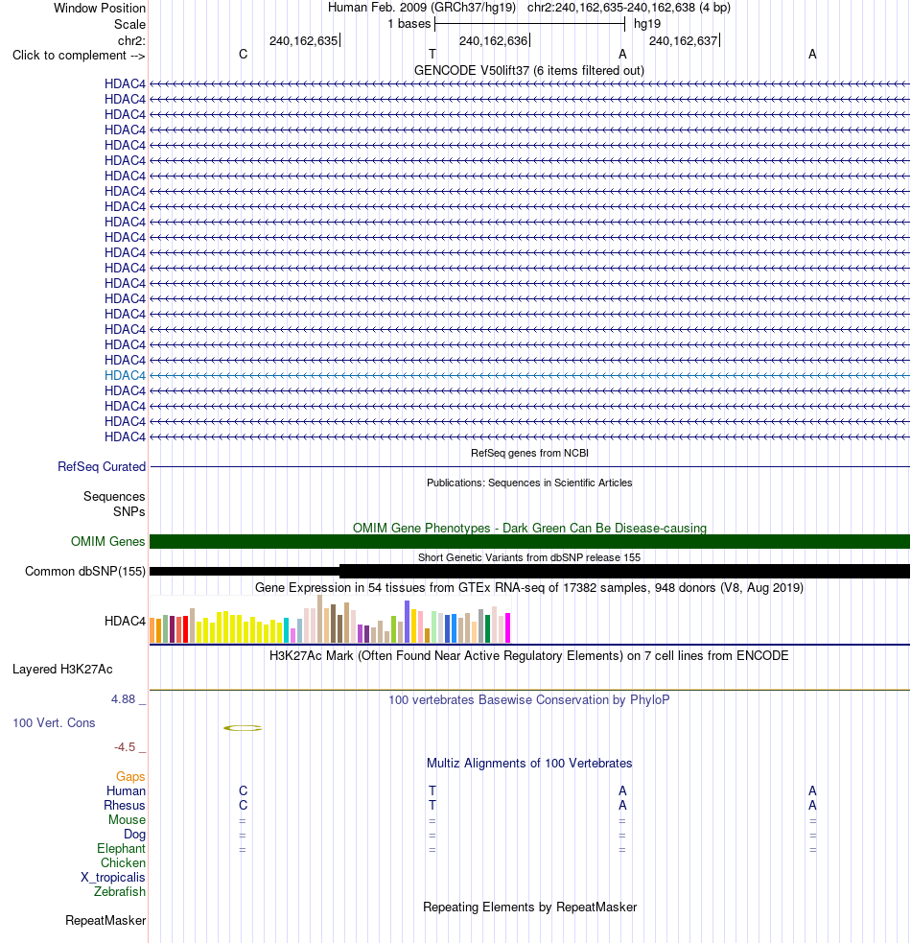The height and width of the screenshot is (943, 911).
Task: Click the tall blue-violet GTEx expression bar
Action: point(408,622)
